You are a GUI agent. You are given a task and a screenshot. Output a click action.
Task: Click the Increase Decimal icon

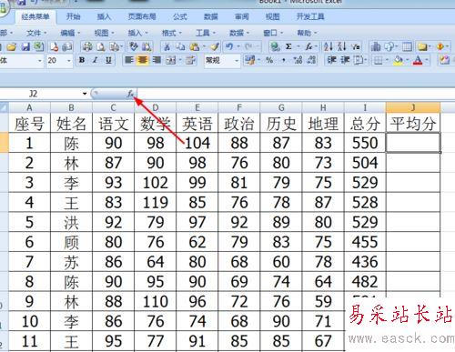coord(298,60)
